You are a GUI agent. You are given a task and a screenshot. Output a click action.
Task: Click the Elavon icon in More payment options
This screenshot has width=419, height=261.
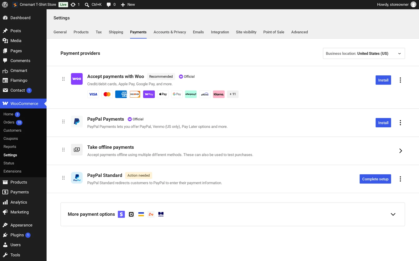pyautogui.click(x=161, y=214)
